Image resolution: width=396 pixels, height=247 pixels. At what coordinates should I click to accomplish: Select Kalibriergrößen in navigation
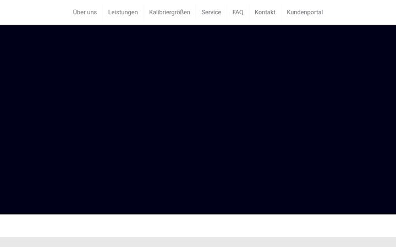(169, 12)
